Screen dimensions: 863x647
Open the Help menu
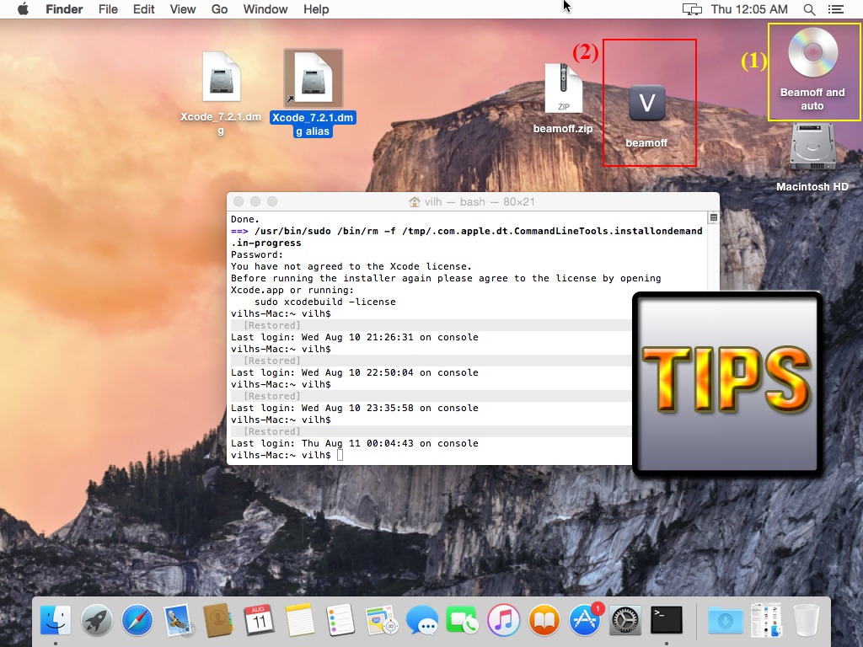click(x=316, y=9)
